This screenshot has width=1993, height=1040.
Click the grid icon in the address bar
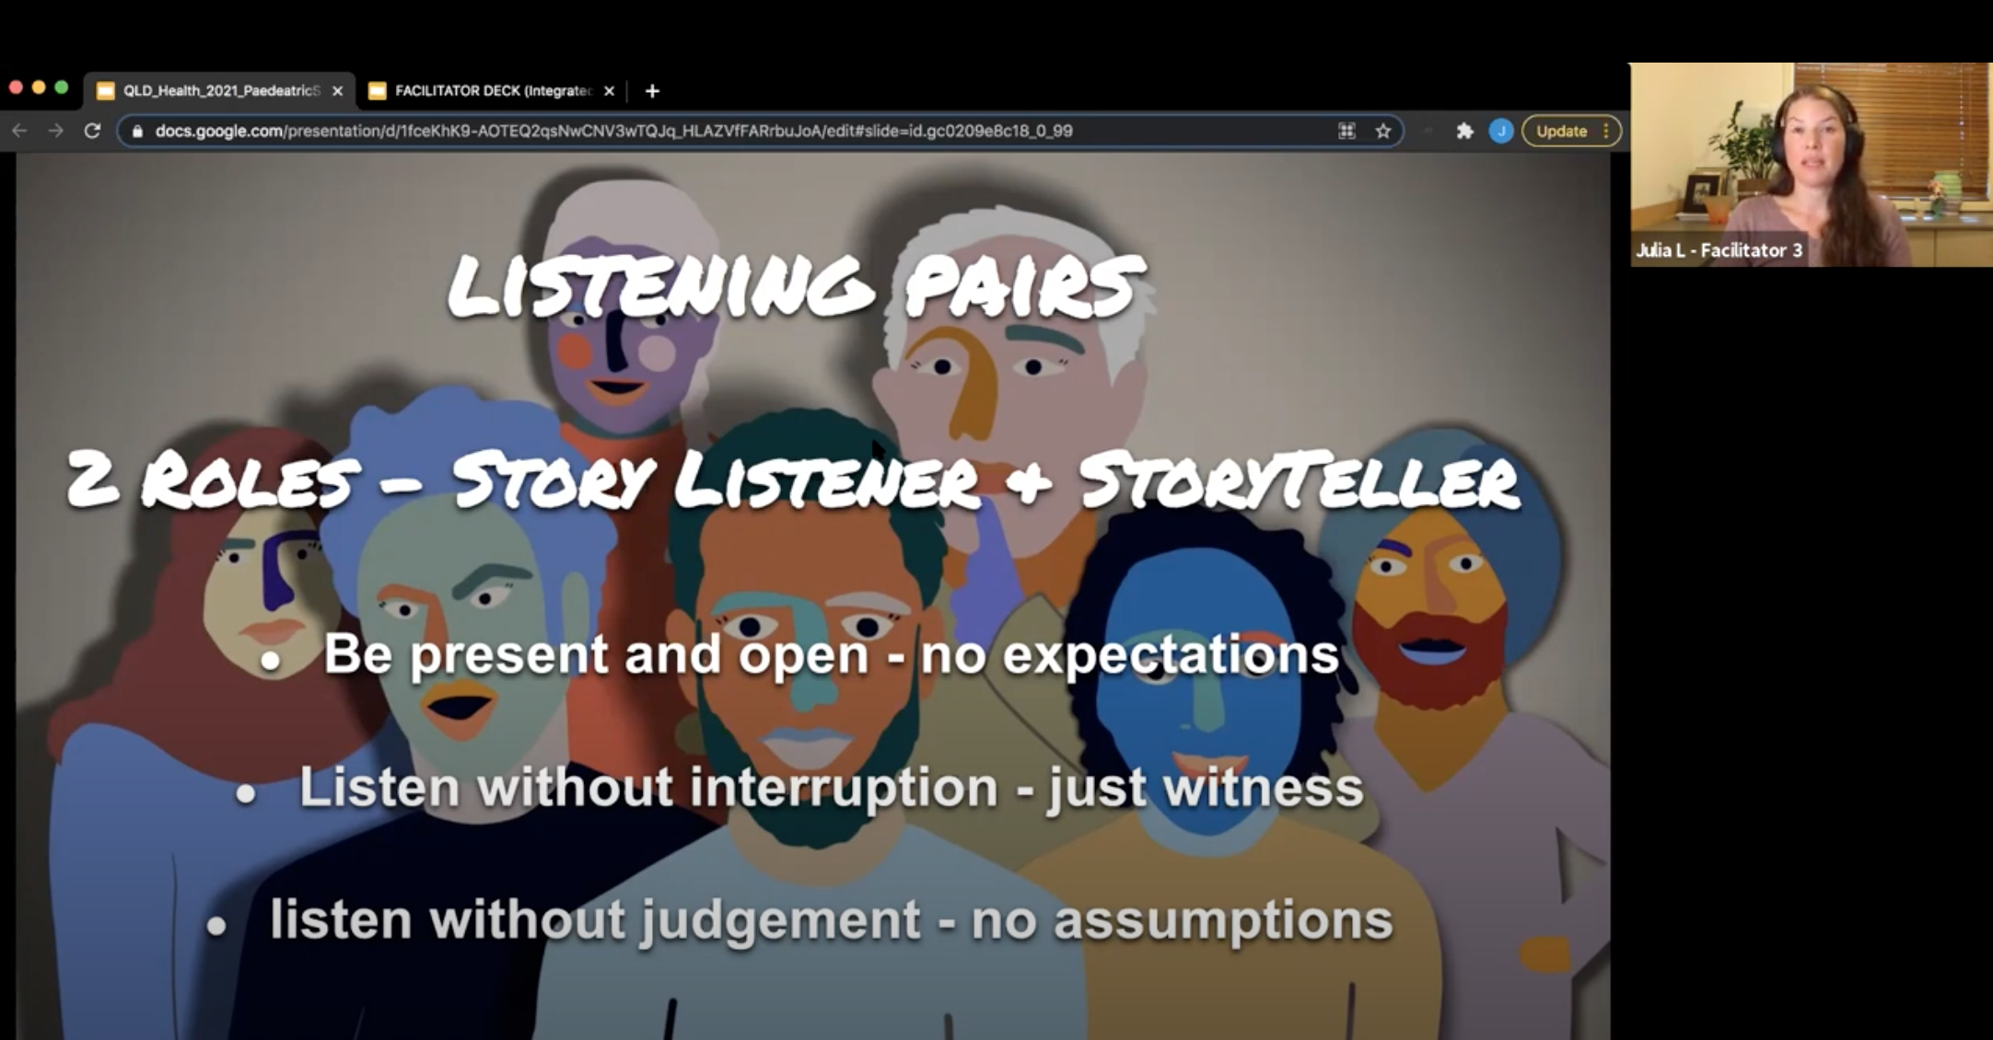tap(1346, 131)
